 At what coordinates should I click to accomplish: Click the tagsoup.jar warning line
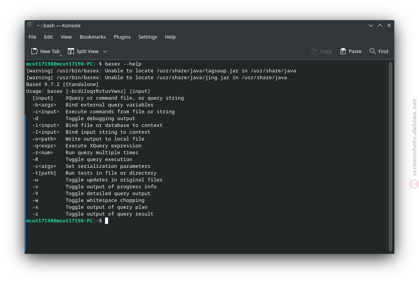click(x=161, y=71)
